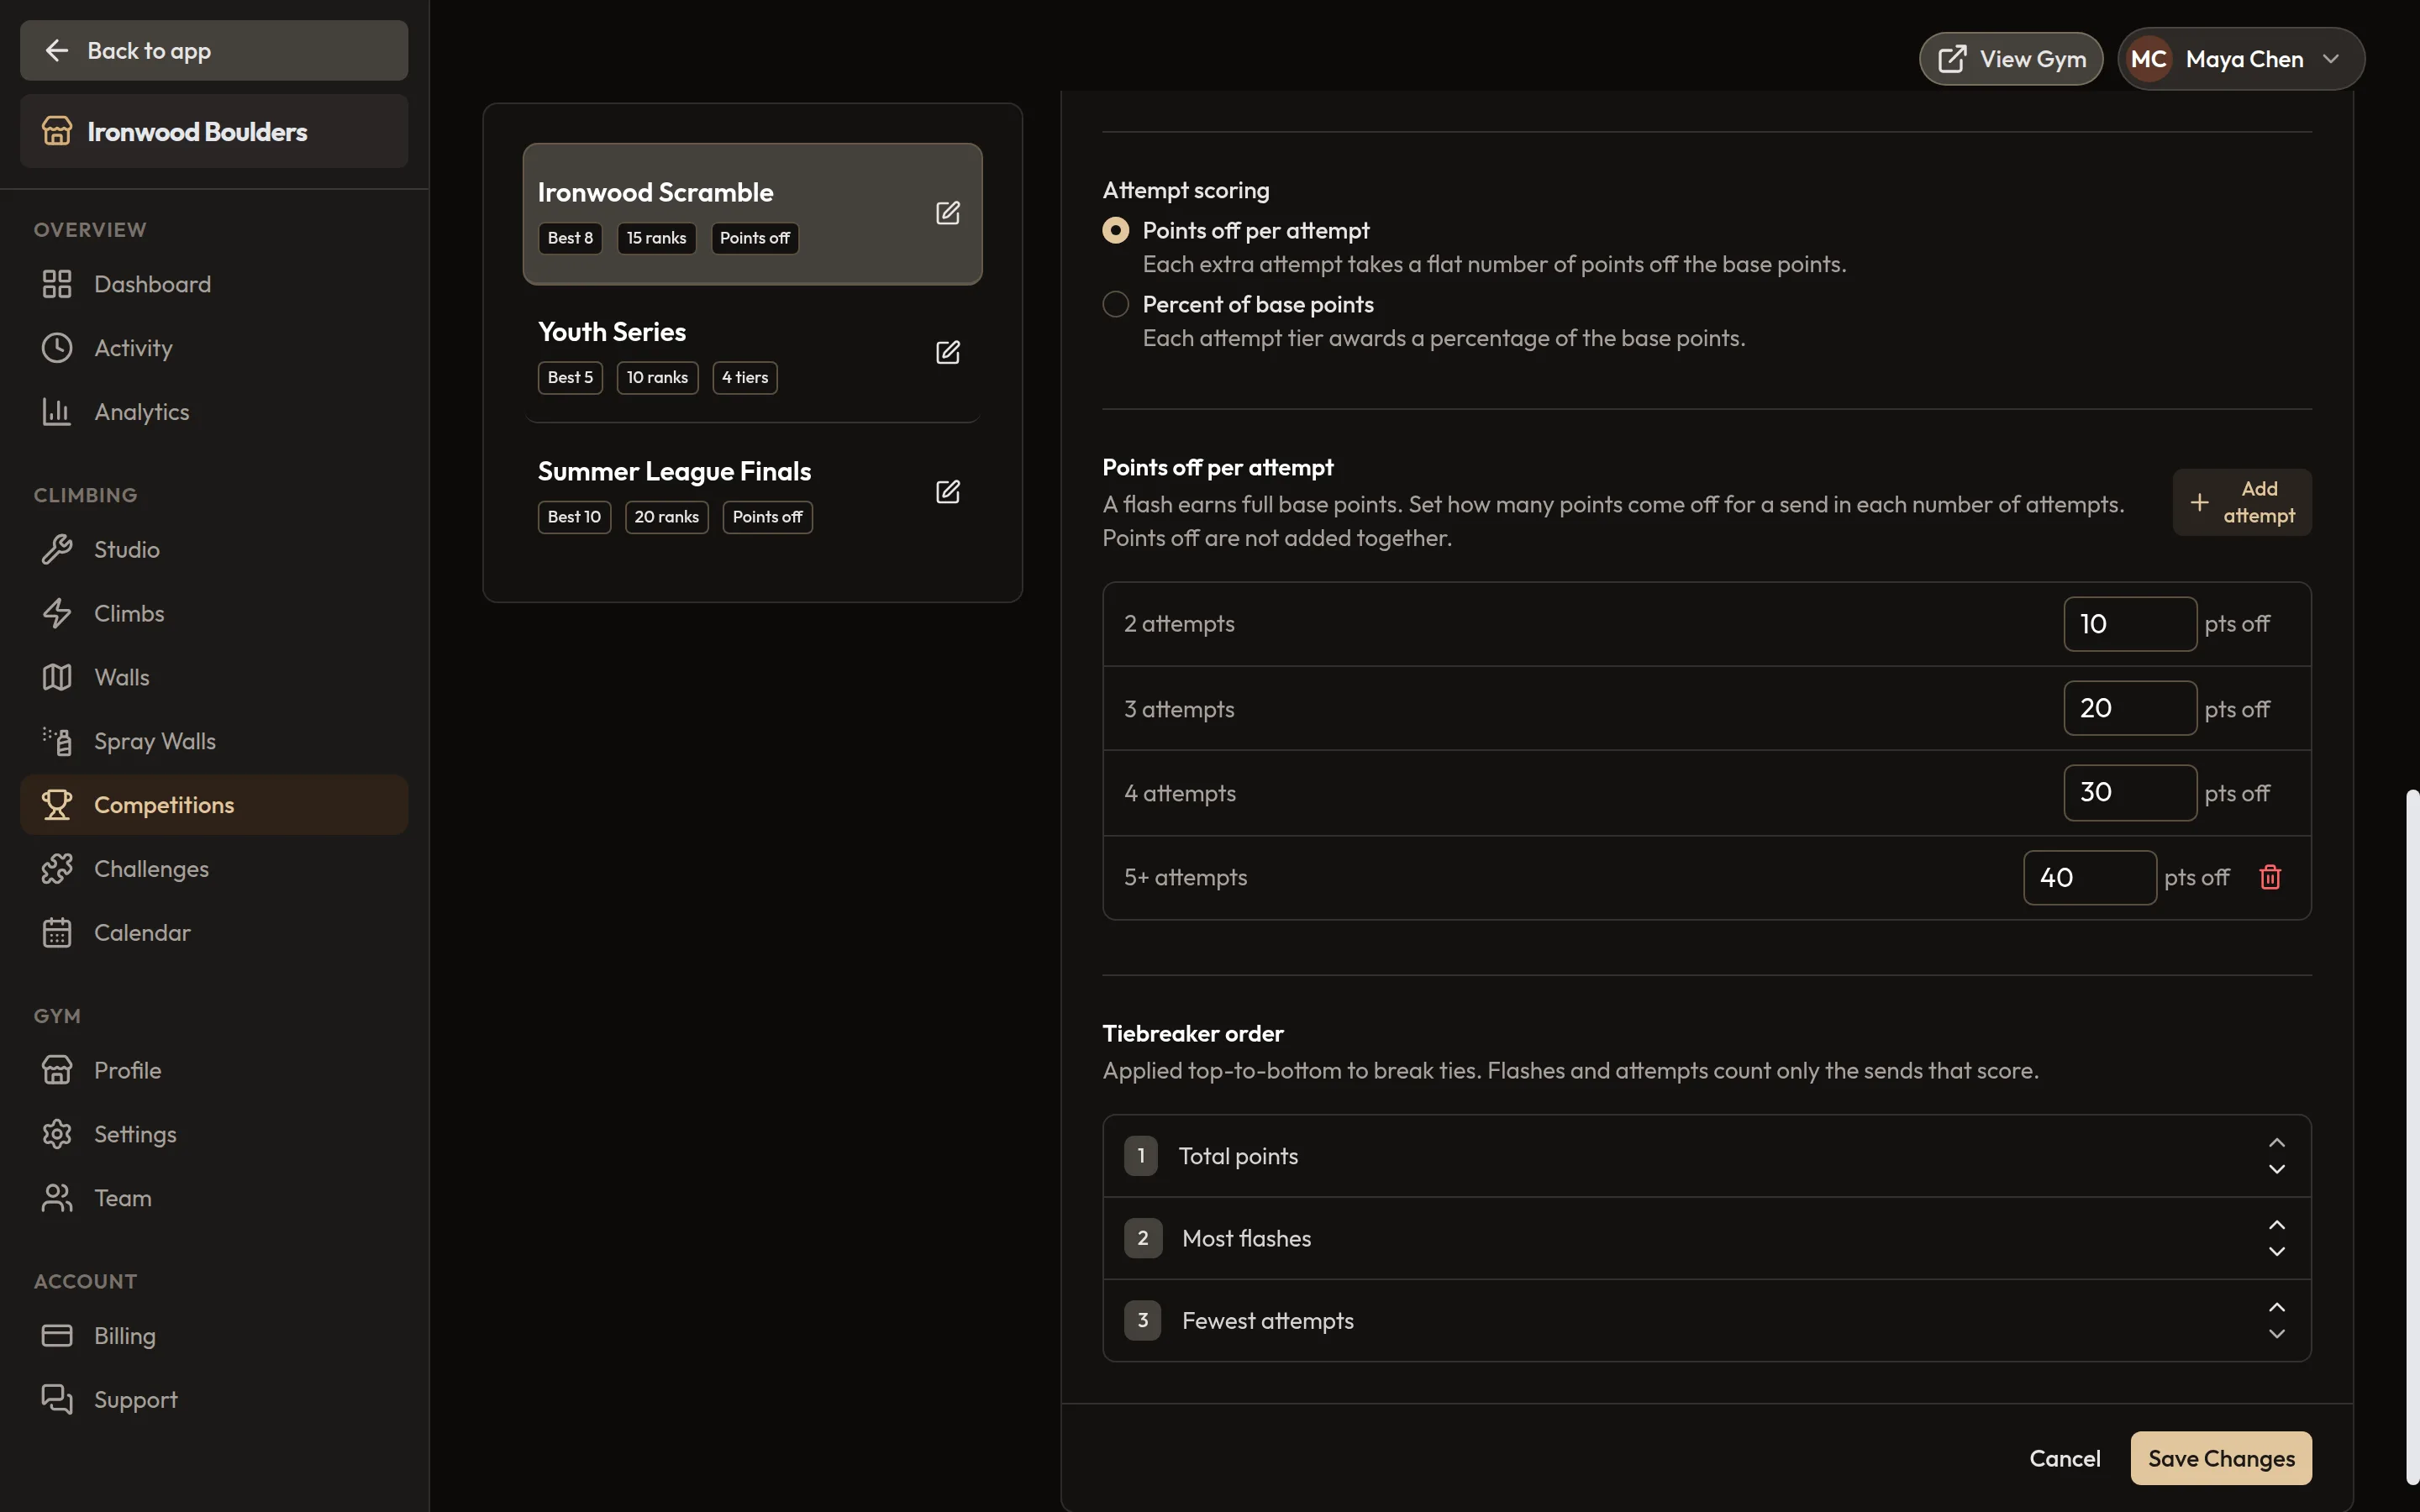This screenshot has height=1512, width=2420.
Task: Move Fewest attempts tiebreaker up
Action: point(2277,1307)
